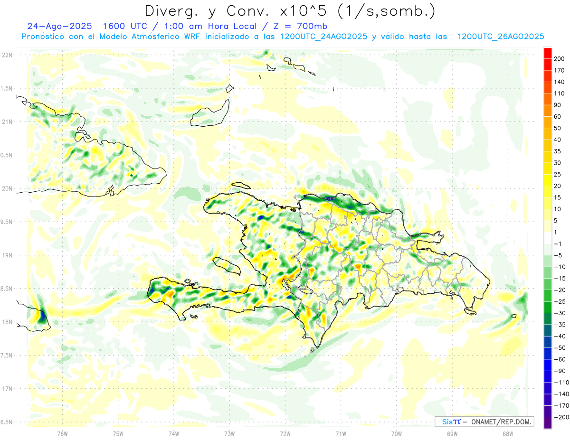Click the '71W' longitude axis label
Image resolution: width=570 pixels, height=440 pixels.
pos(341,433)
